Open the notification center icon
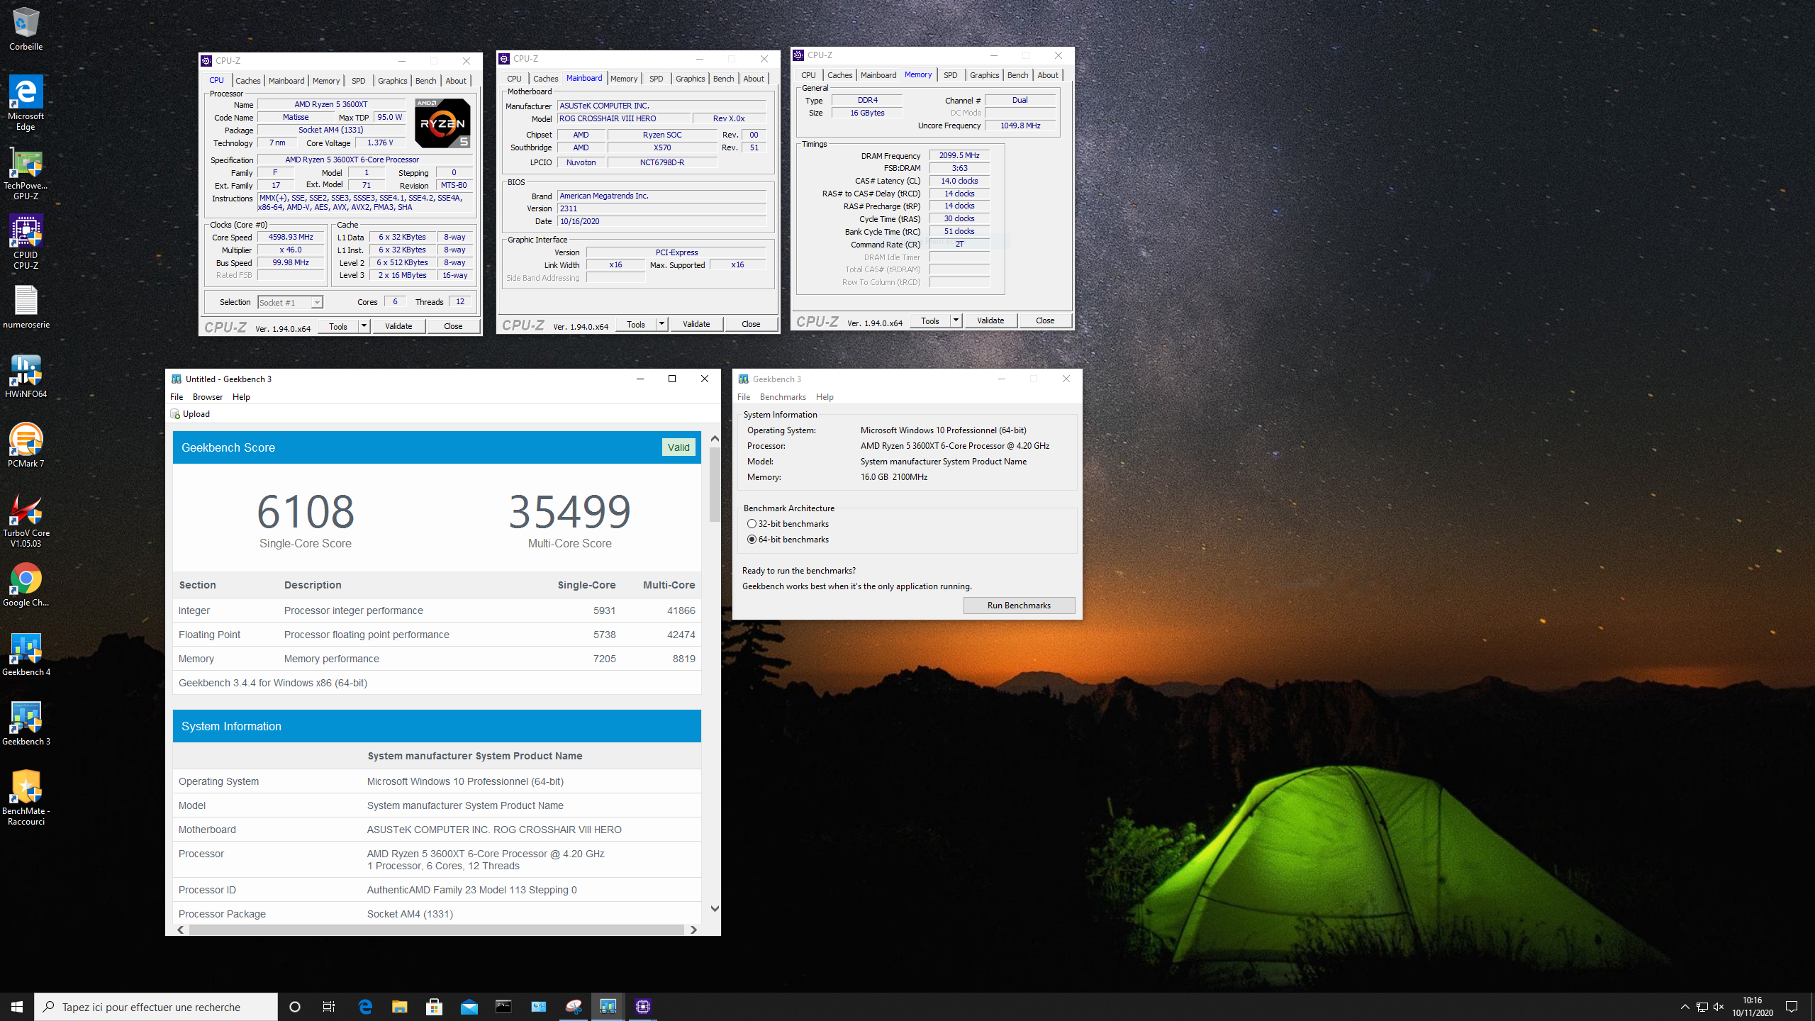The image size is (1815, 1021). click(1792, 1007)
